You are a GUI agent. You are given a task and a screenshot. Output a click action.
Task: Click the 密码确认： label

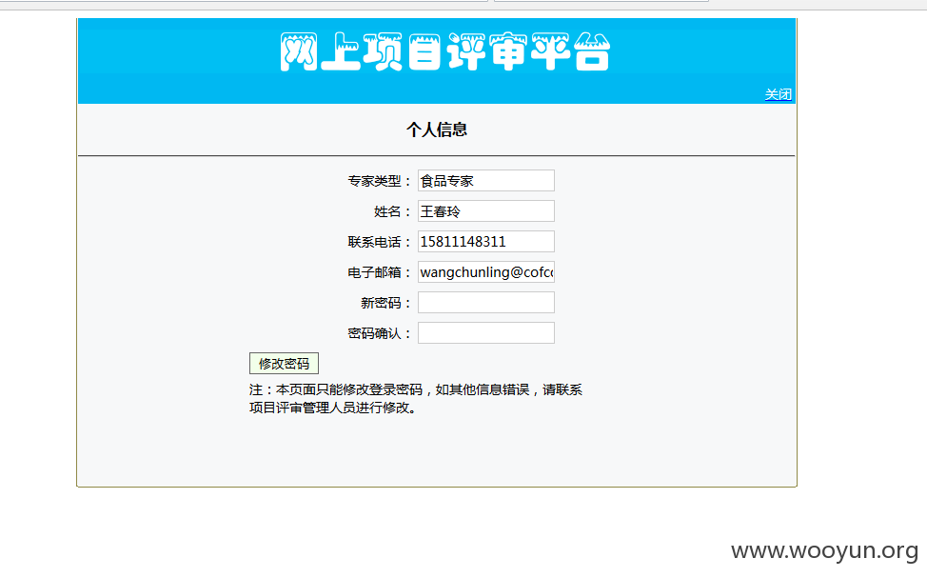pyautogui.click(x=380, y=333)
